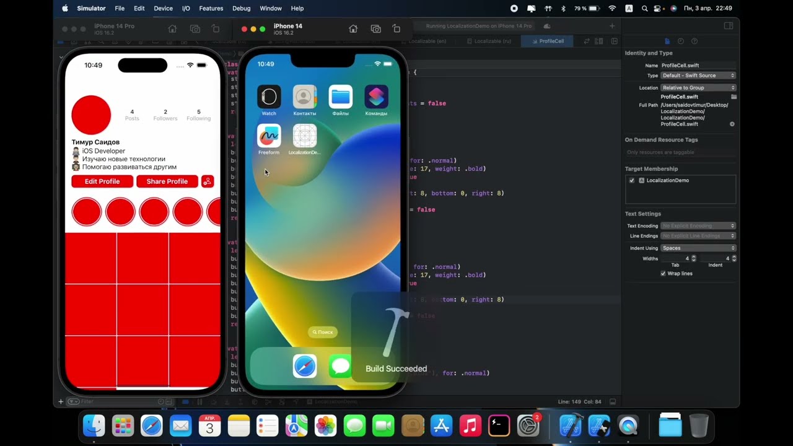Launch the LocalizationDemo app on iPhone 14

point(305,136)
